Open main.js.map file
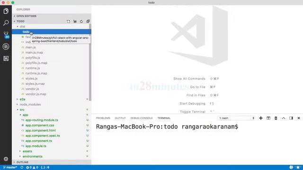The image size is (303, 170). point(34,52)
